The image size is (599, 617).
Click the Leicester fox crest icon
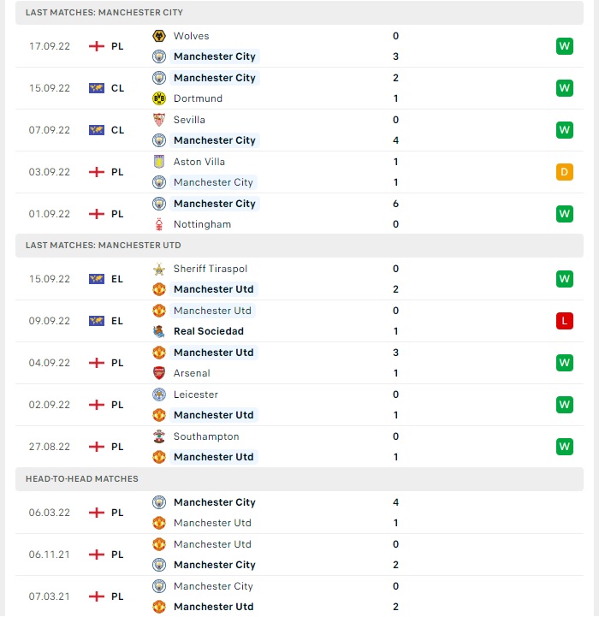[x=159, y=395]
